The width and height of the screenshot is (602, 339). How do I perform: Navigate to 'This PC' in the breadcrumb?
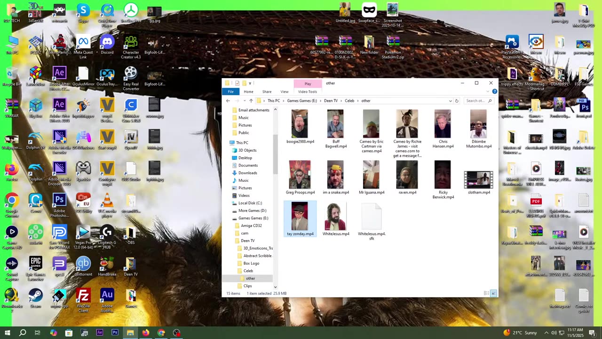(x=274, y=101)
